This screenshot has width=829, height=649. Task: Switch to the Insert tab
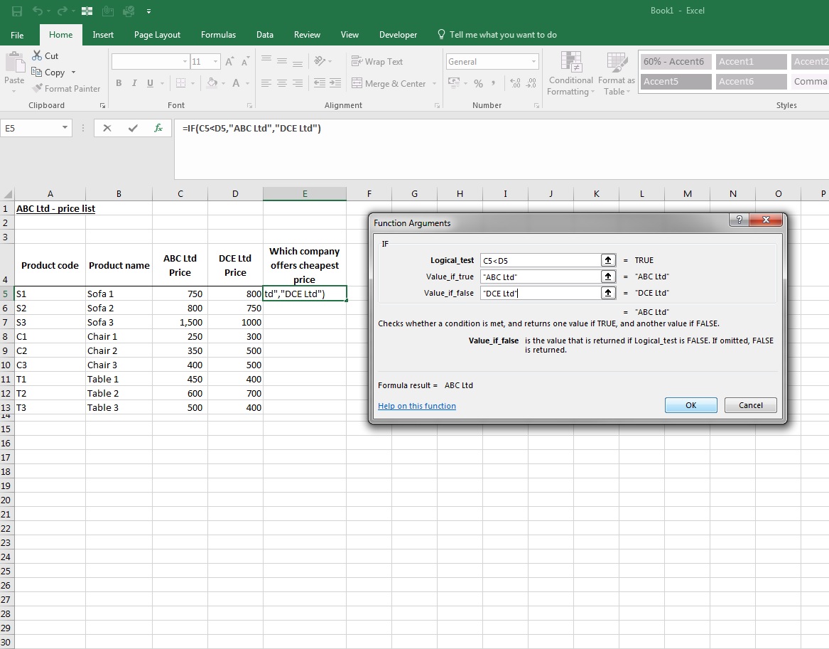point(103,35)
